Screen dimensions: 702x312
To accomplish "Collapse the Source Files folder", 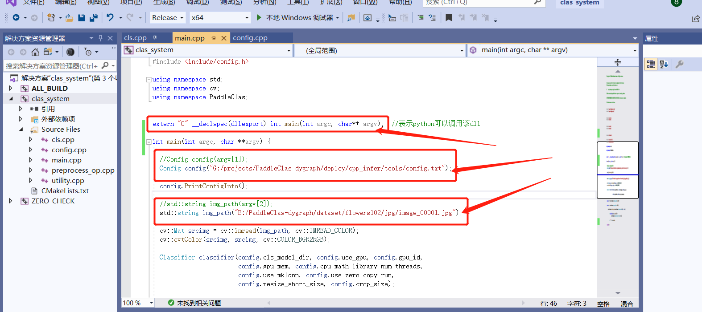I will 21,130.
